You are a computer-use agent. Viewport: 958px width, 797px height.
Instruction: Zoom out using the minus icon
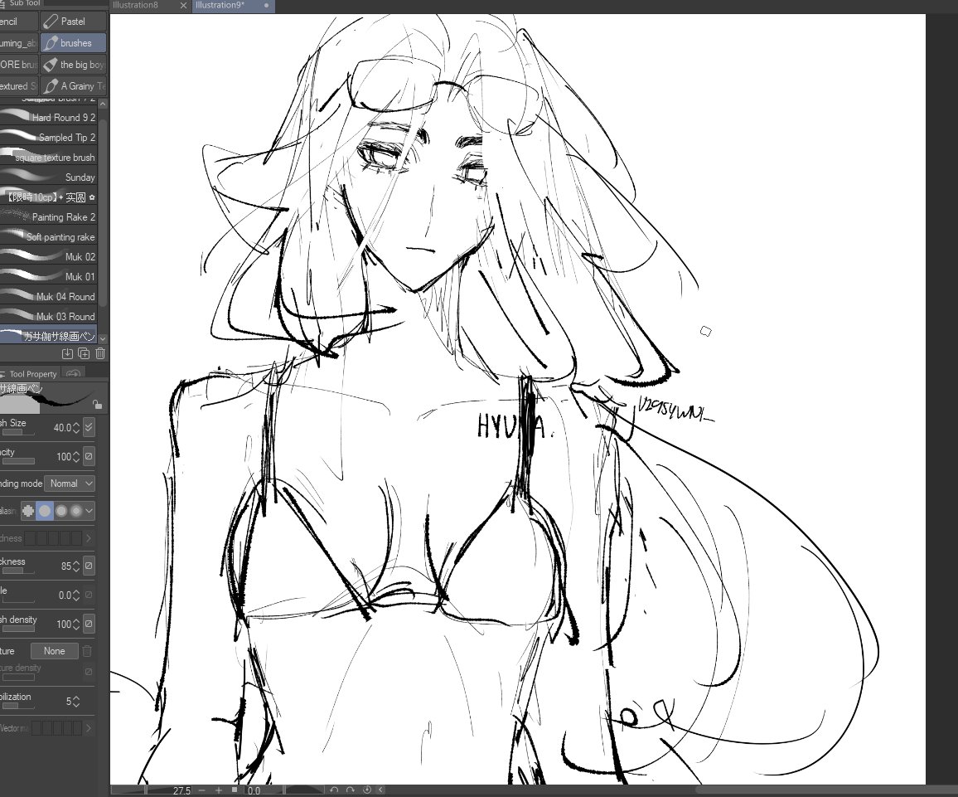pyautogui.click(x=201, y=790)
